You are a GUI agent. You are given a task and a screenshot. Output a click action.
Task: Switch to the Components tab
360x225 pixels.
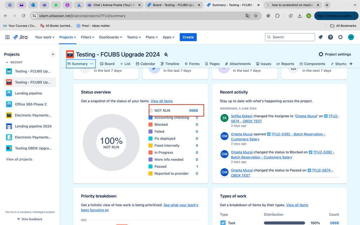tap(312, 64)
